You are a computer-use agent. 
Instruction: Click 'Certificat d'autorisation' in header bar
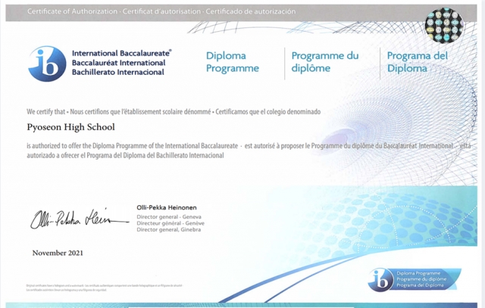coord(161,11)
